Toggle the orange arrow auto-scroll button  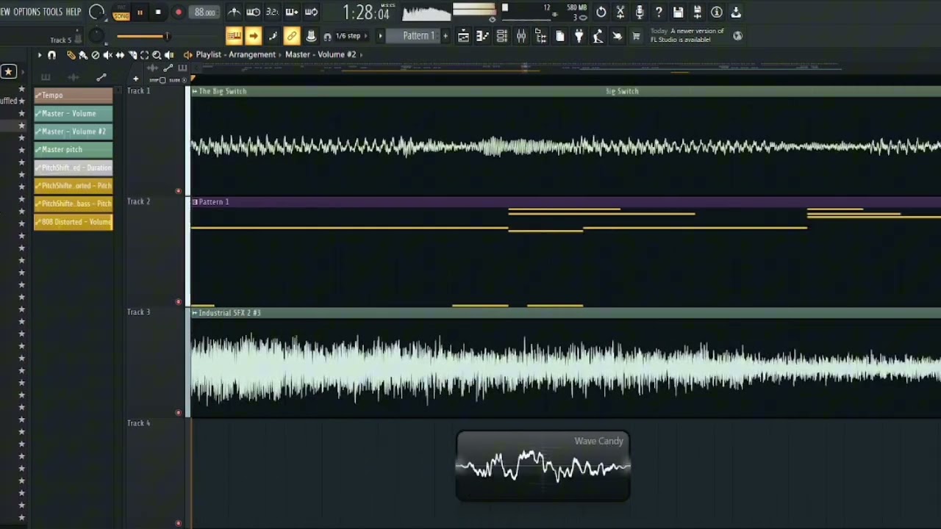pyautogui.click(x=253, y=36)
